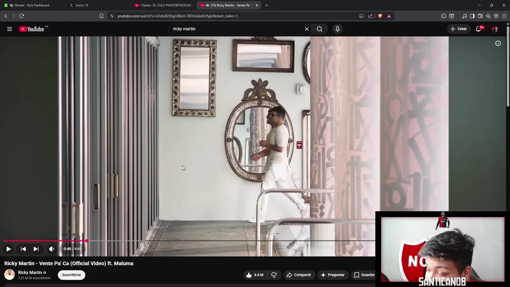This screenshot has height=287, width=510.
Task: Mute audio on the Ricky Martin tab
Action: 207,5
